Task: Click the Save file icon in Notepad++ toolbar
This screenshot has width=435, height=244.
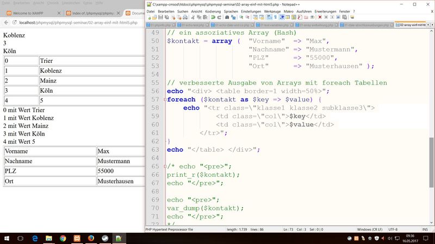Action: 161,18
